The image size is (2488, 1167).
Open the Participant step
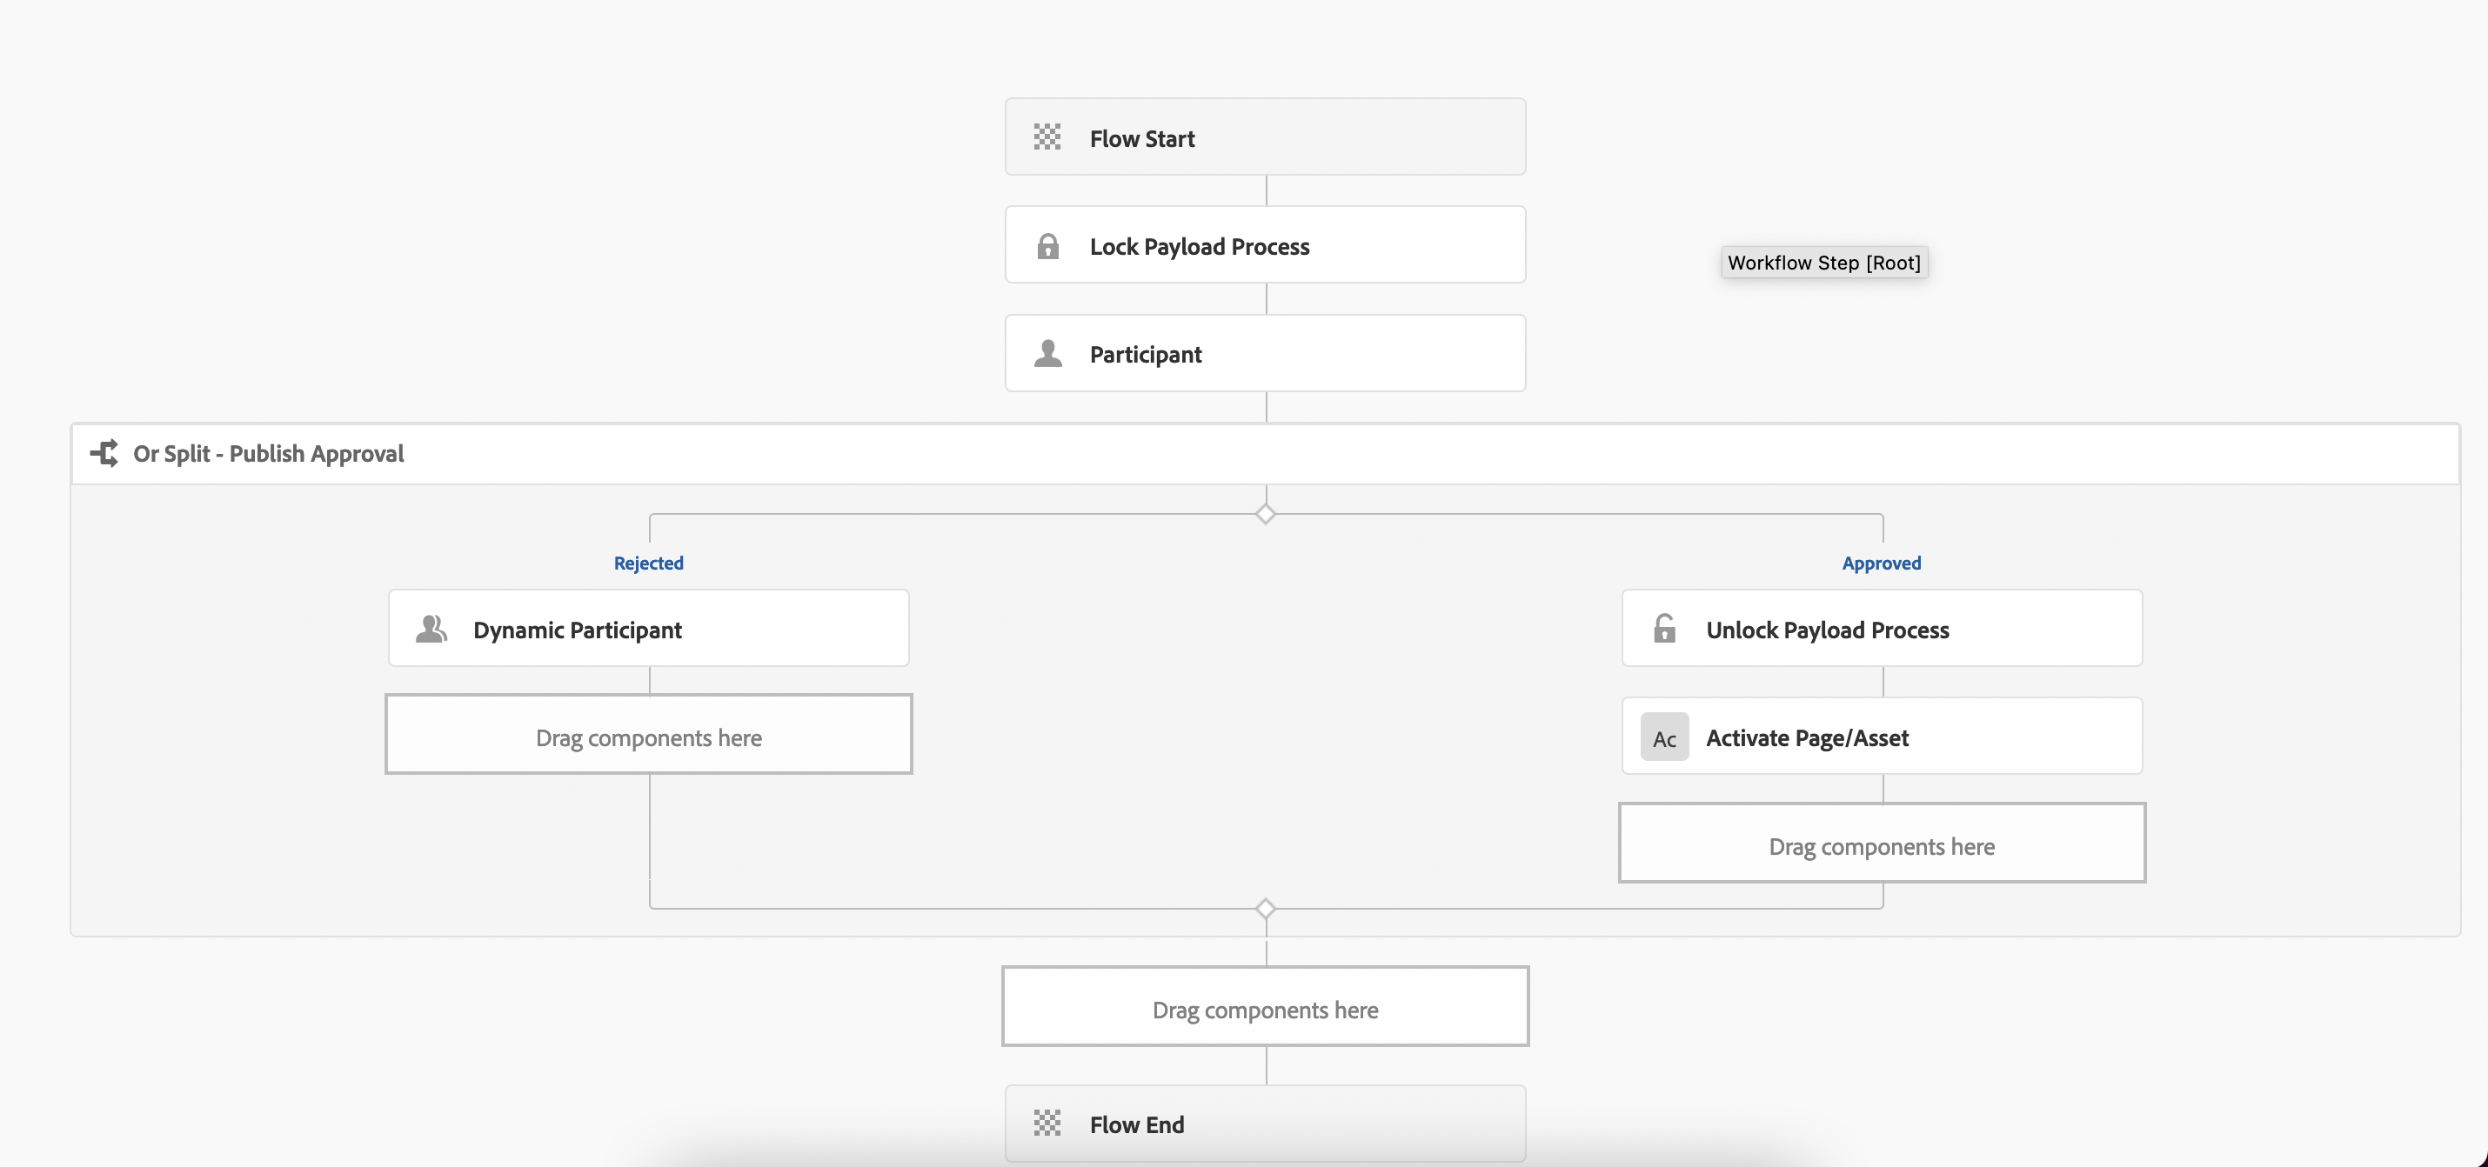(1265, 353)
